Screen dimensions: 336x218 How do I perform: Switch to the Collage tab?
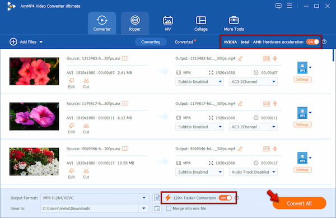coord(201,24)
